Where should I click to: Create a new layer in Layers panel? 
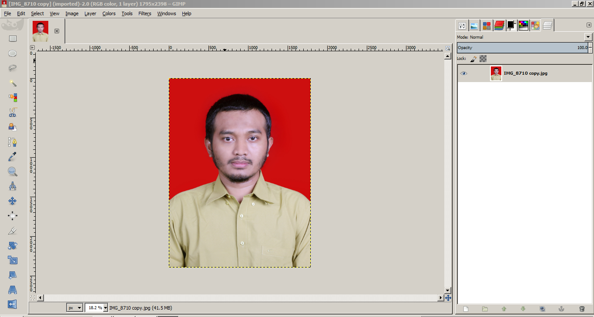[466, 309]
